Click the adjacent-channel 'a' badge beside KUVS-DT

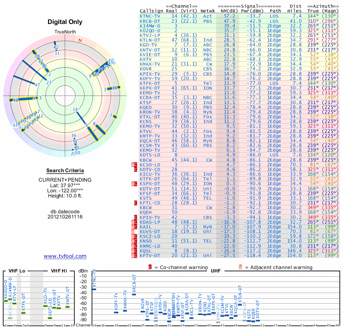pos(132,231)
